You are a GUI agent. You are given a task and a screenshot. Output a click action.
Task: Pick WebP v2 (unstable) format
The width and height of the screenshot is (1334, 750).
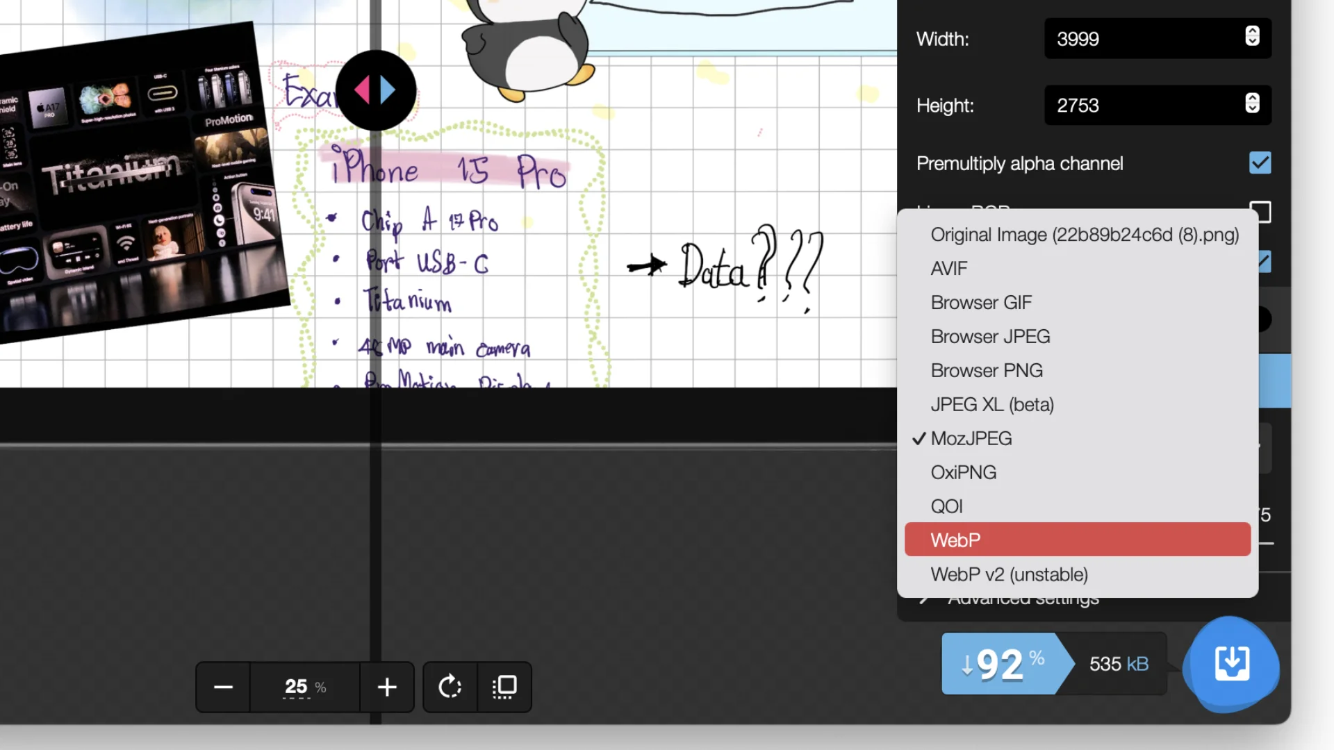1009,574
